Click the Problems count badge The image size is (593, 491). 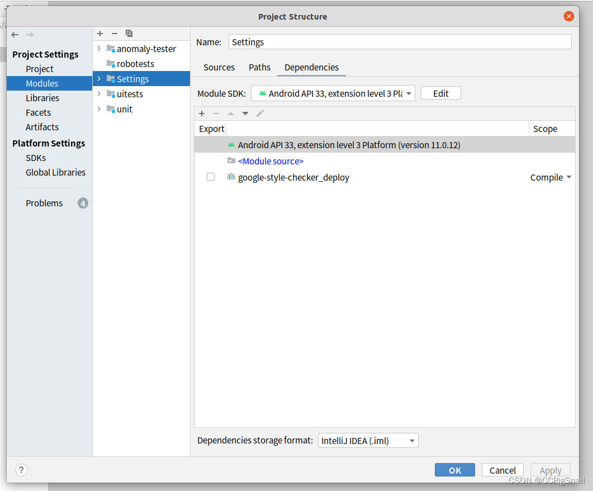[83, 203]
